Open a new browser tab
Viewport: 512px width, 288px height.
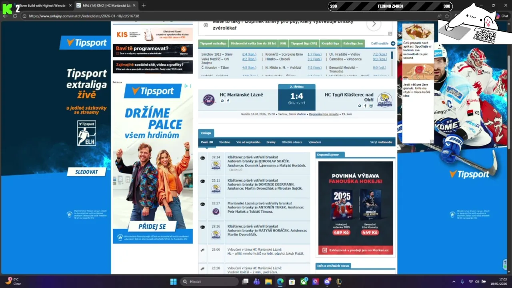[x=144, y=6]
